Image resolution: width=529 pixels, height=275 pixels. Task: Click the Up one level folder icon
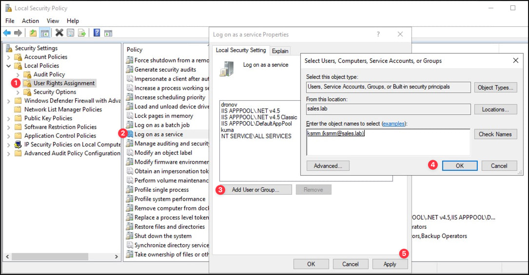pyautogui.click(x=33, y=33)
